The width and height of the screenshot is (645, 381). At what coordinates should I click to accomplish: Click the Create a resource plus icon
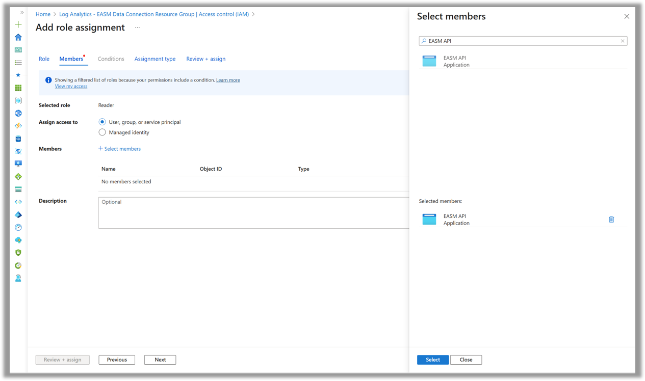(x=18, y=24)
